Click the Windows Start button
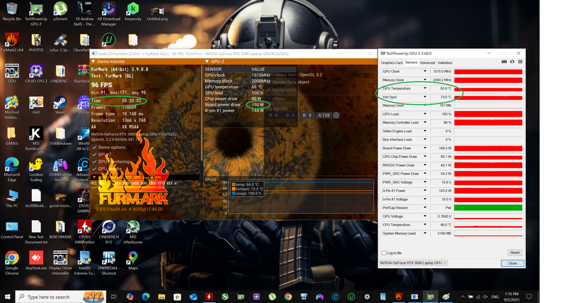Viewport: 567px width, 303px height. [x=7, y=297]
